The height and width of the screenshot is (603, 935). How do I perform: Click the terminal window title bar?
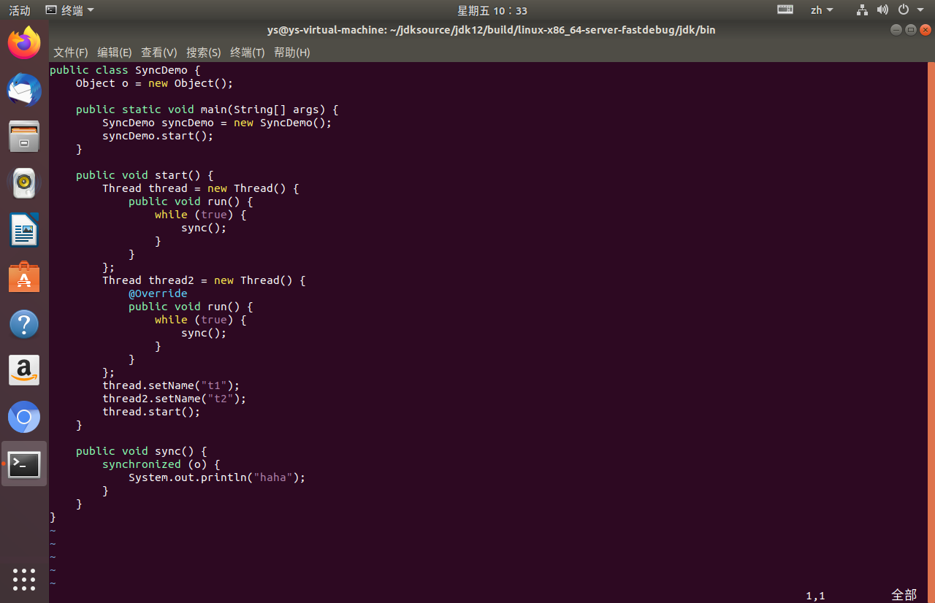tap(491, 30)
